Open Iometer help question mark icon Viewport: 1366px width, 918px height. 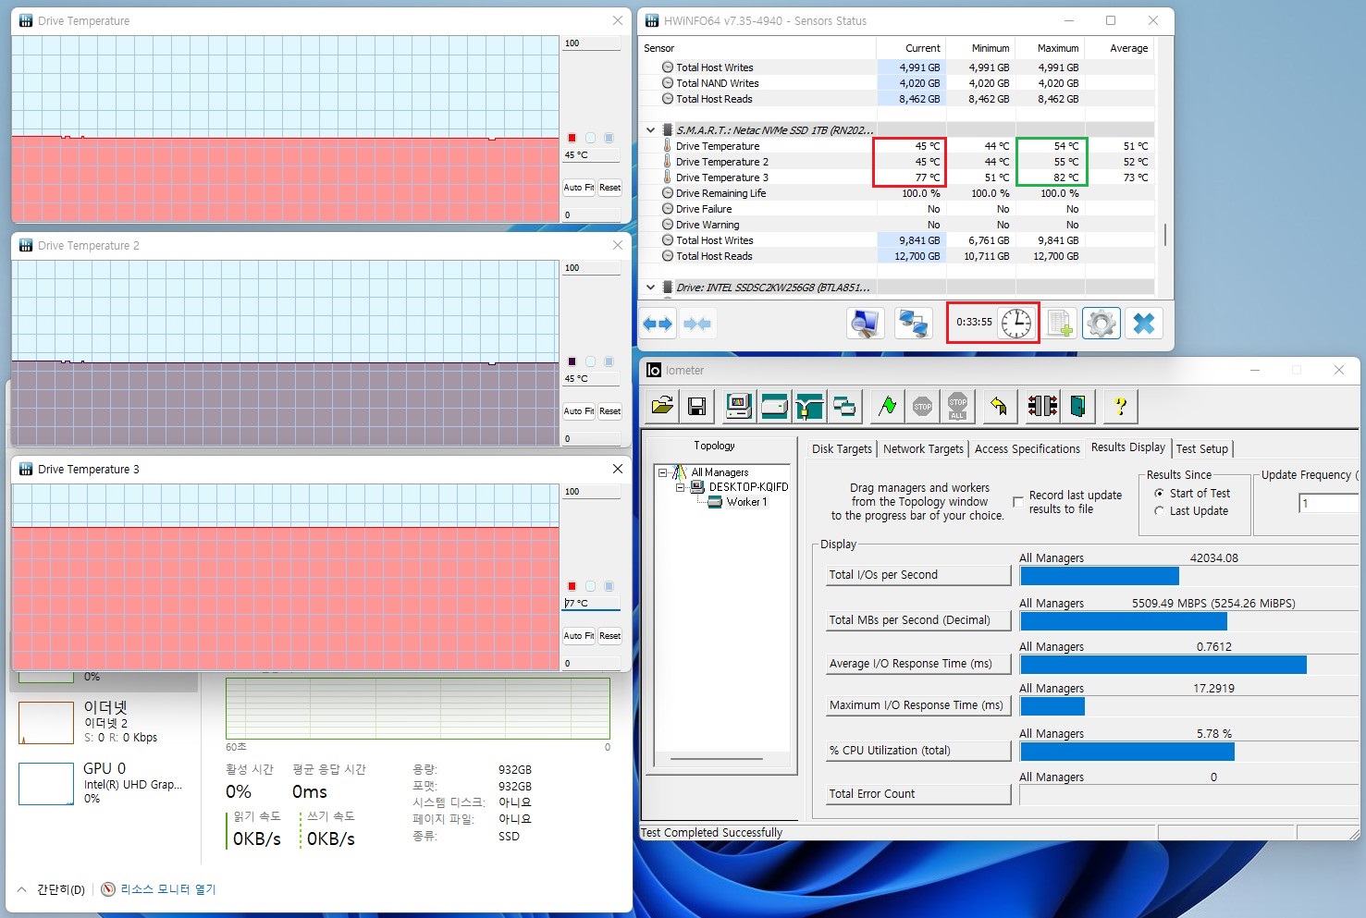(1120, 406)
